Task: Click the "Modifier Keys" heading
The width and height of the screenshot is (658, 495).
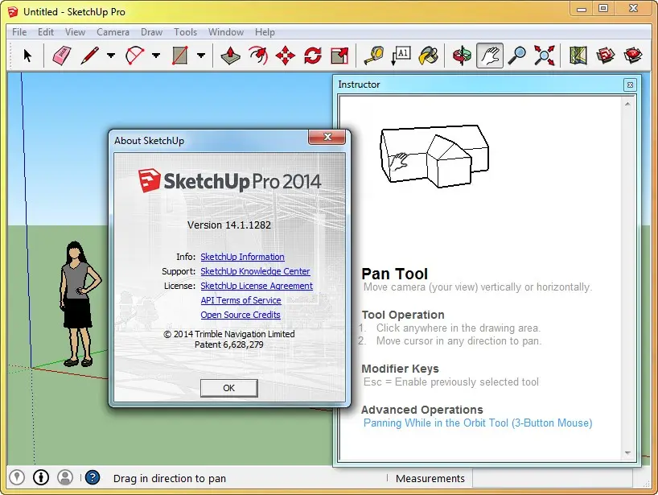Action: point(400,369)
